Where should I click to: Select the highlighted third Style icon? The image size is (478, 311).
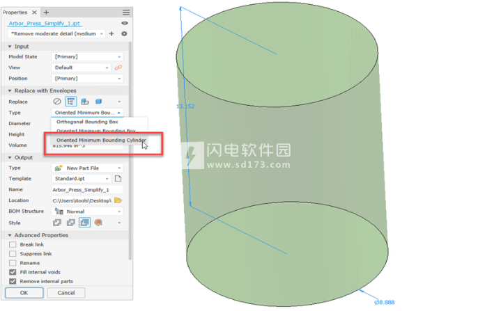coord(85,223)
